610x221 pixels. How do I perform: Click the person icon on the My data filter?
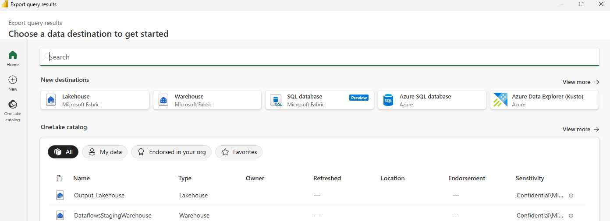(x=92, y=152)
